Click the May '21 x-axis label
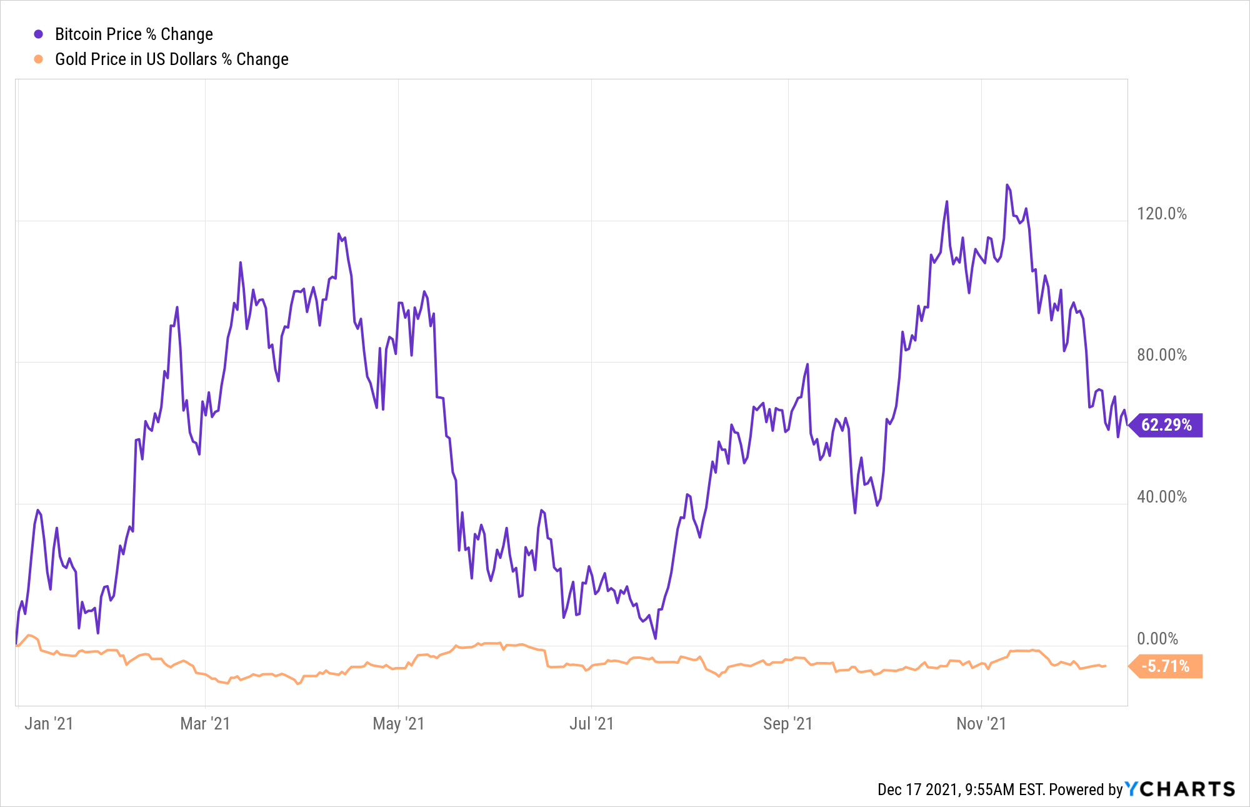 coord(398,724)
